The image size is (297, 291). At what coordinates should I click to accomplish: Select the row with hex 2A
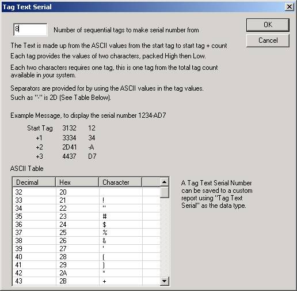point(86,273)
